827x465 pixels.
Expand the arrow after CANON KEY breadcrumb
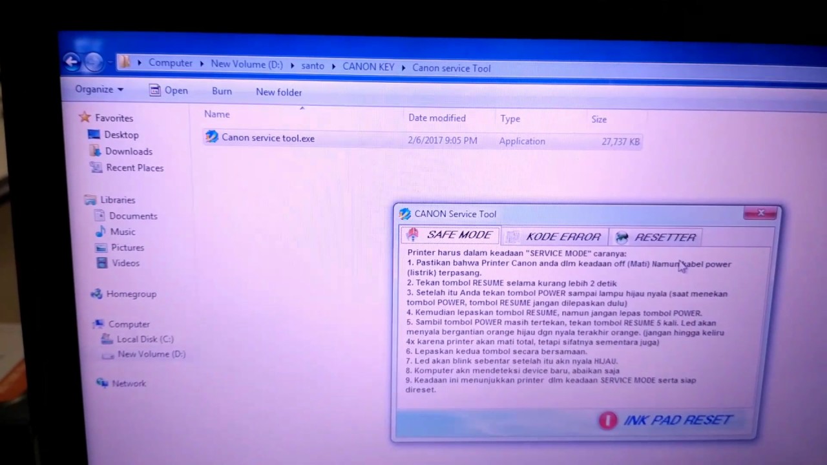403,67
